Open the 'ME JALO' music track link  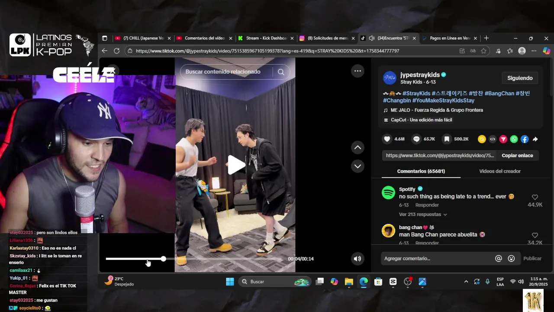pos(437,110)
